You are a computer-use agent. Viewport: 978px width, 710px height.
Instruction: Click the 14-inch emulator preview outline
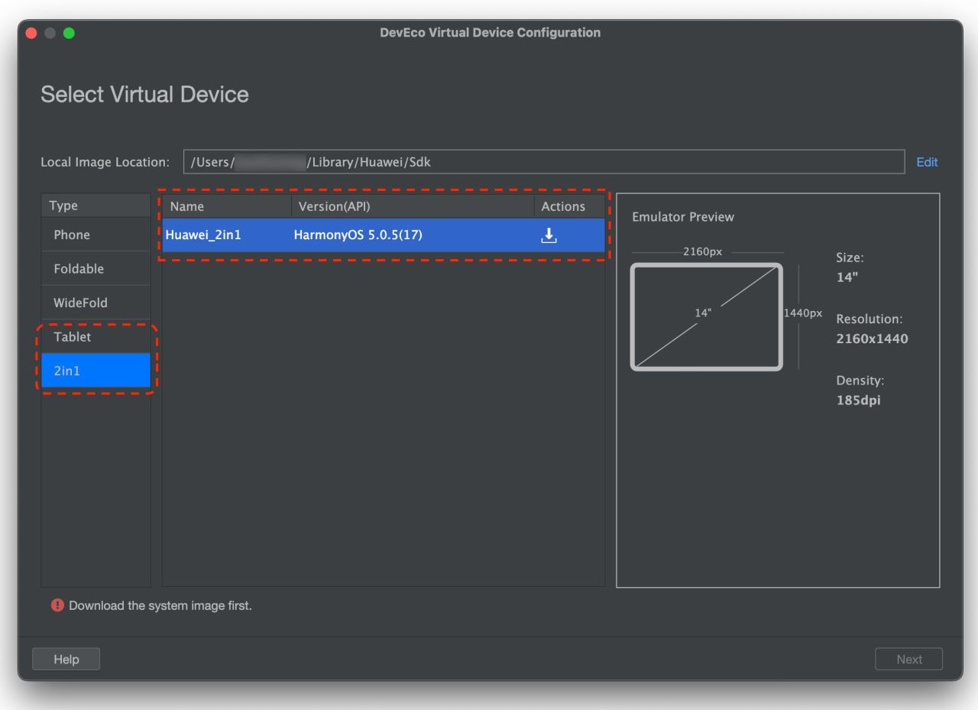[x=706, y=316]
